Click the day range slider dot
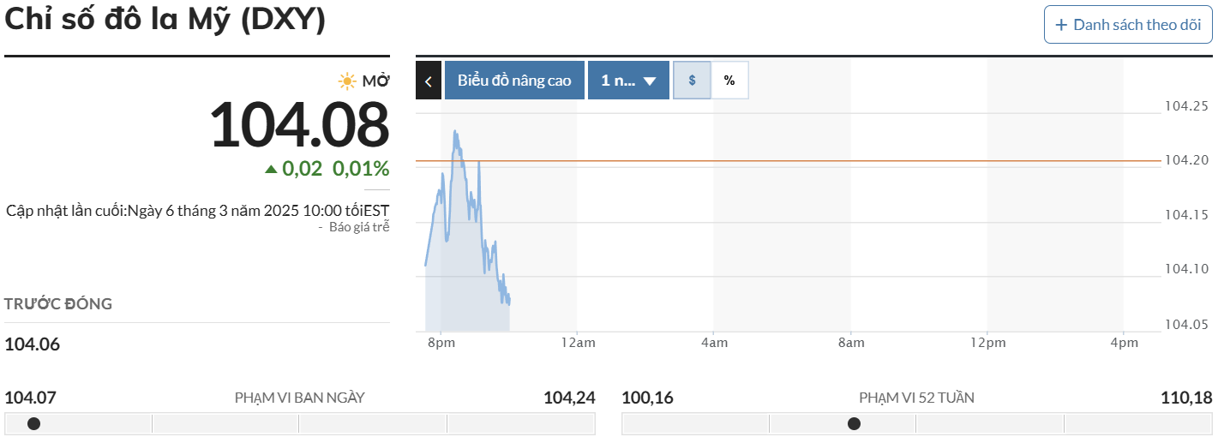The height and width of the screenshot is (443, 1218). pyautogui.click(x=33, y=423)
